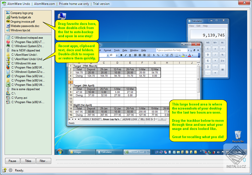Image resolution: width=252 pixels, height=175 pixels.
Task: Visit AlomWare.com in the title bar
Action: 44,4
